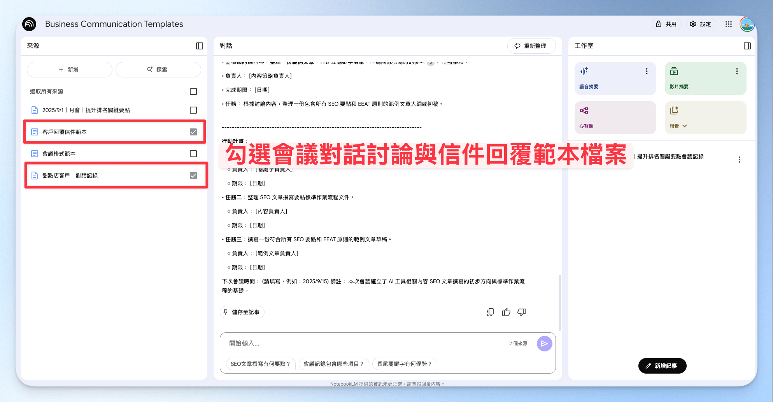Screen dimensions: 773x402
Task: Open the 設定 settings menu
Action: 701,24
